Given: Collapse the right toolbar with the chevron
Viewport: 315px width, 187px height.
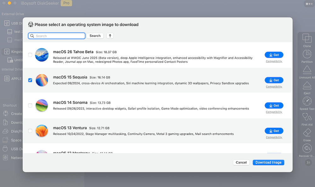Looking at the screenshot, I should 308,163.
